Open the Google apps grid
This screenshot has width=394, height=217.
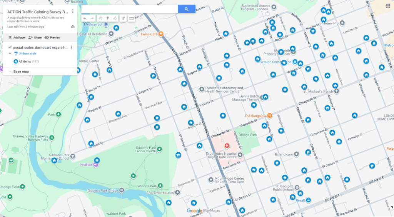pos(388,5)
